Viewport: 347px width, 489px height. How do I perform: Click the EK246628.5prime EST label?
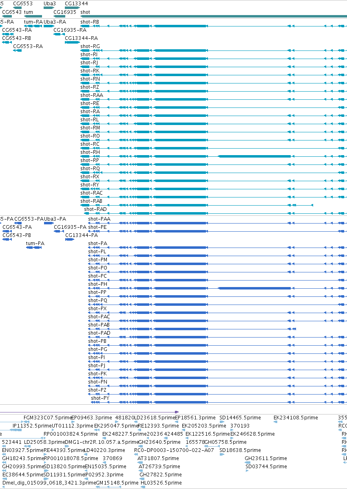pos(253,434)
